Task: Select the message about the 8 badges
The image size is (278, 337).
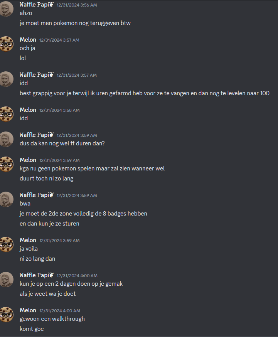Action: (x=83, y=213)
